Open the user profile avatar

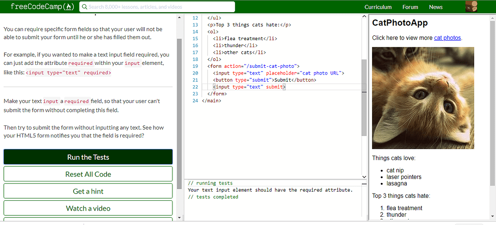471,7
